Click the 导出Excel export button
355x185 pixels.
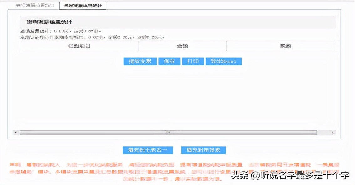point(224,61)
